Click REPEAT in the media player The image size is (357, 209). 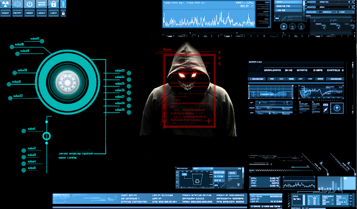click(x=320, y=79)
